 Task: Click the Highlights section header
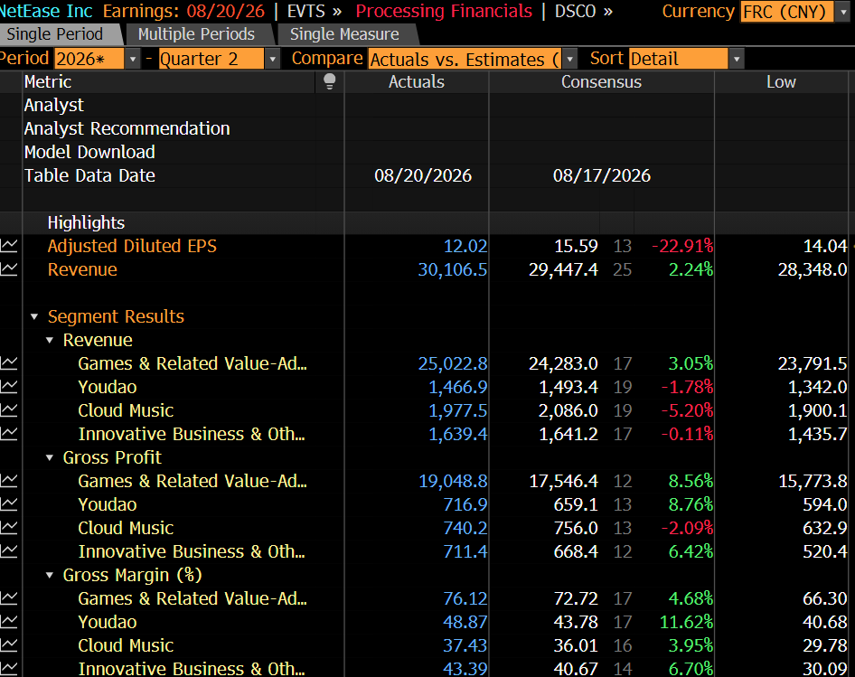pos(86,222)
